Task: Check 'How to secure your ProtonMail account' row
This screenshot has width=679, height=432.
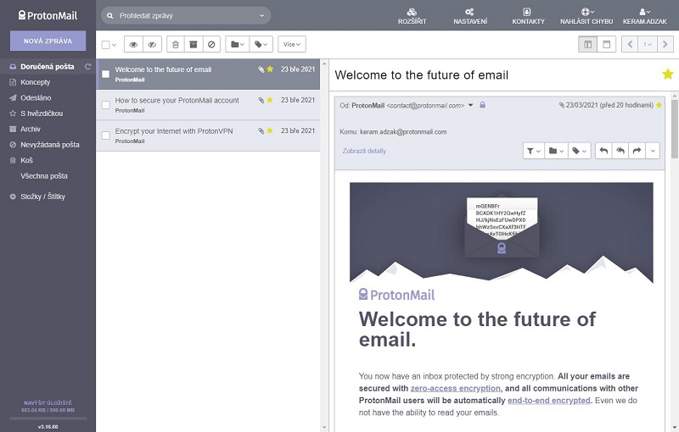Action: pos(105,104)
